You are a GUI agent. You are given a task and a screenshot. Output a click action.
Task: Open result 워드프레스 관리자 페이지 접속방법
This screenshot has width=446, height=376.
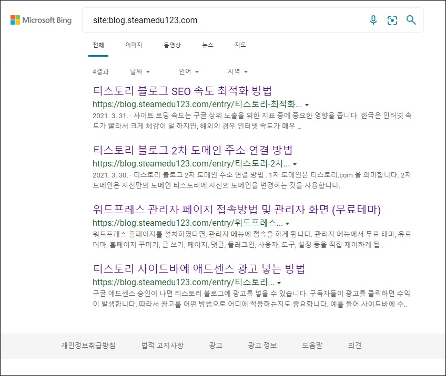click(x=237, y=210)
